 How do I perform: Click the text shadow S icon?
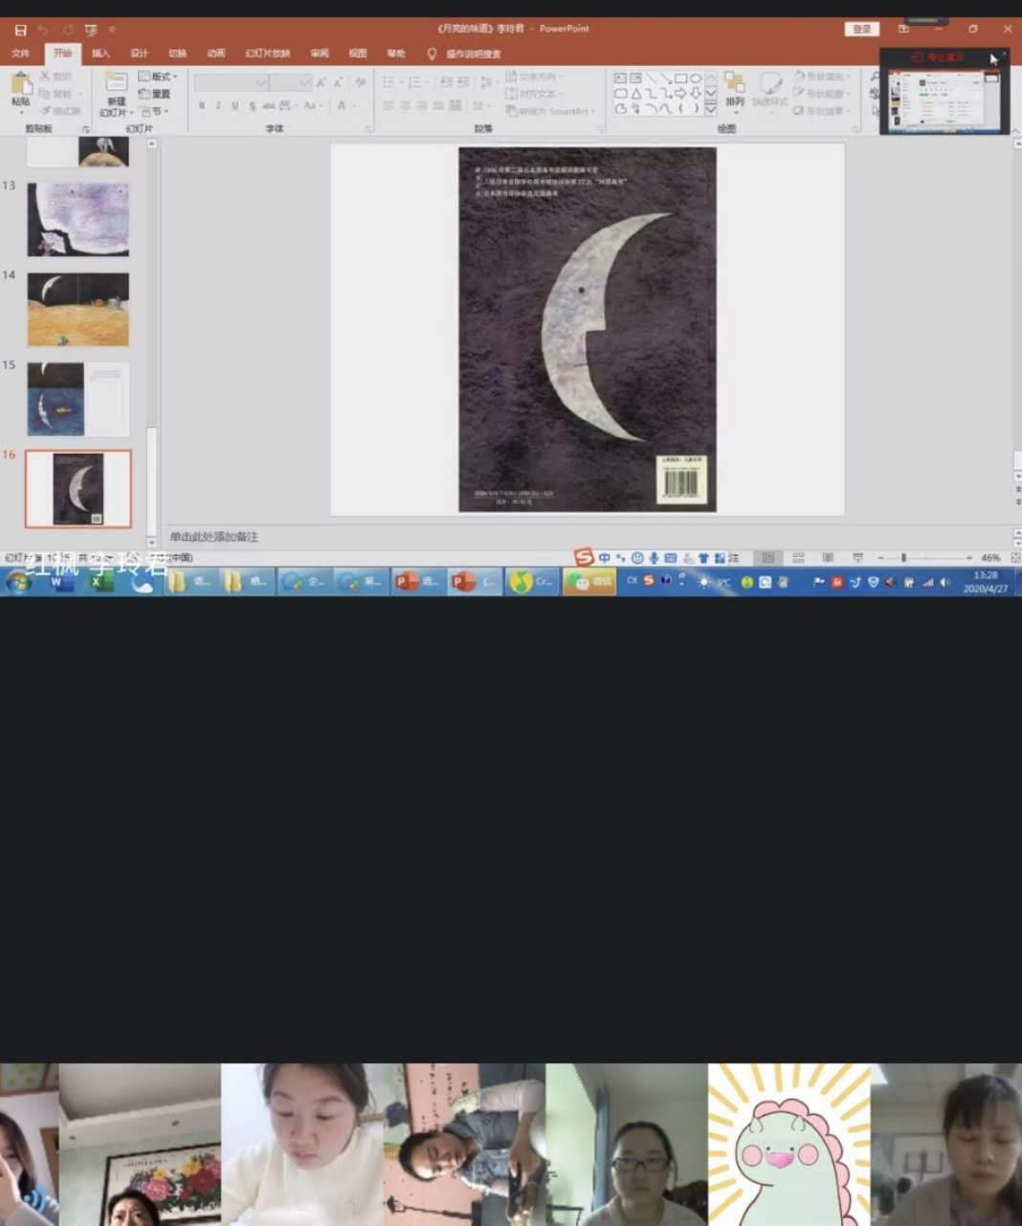252,105
